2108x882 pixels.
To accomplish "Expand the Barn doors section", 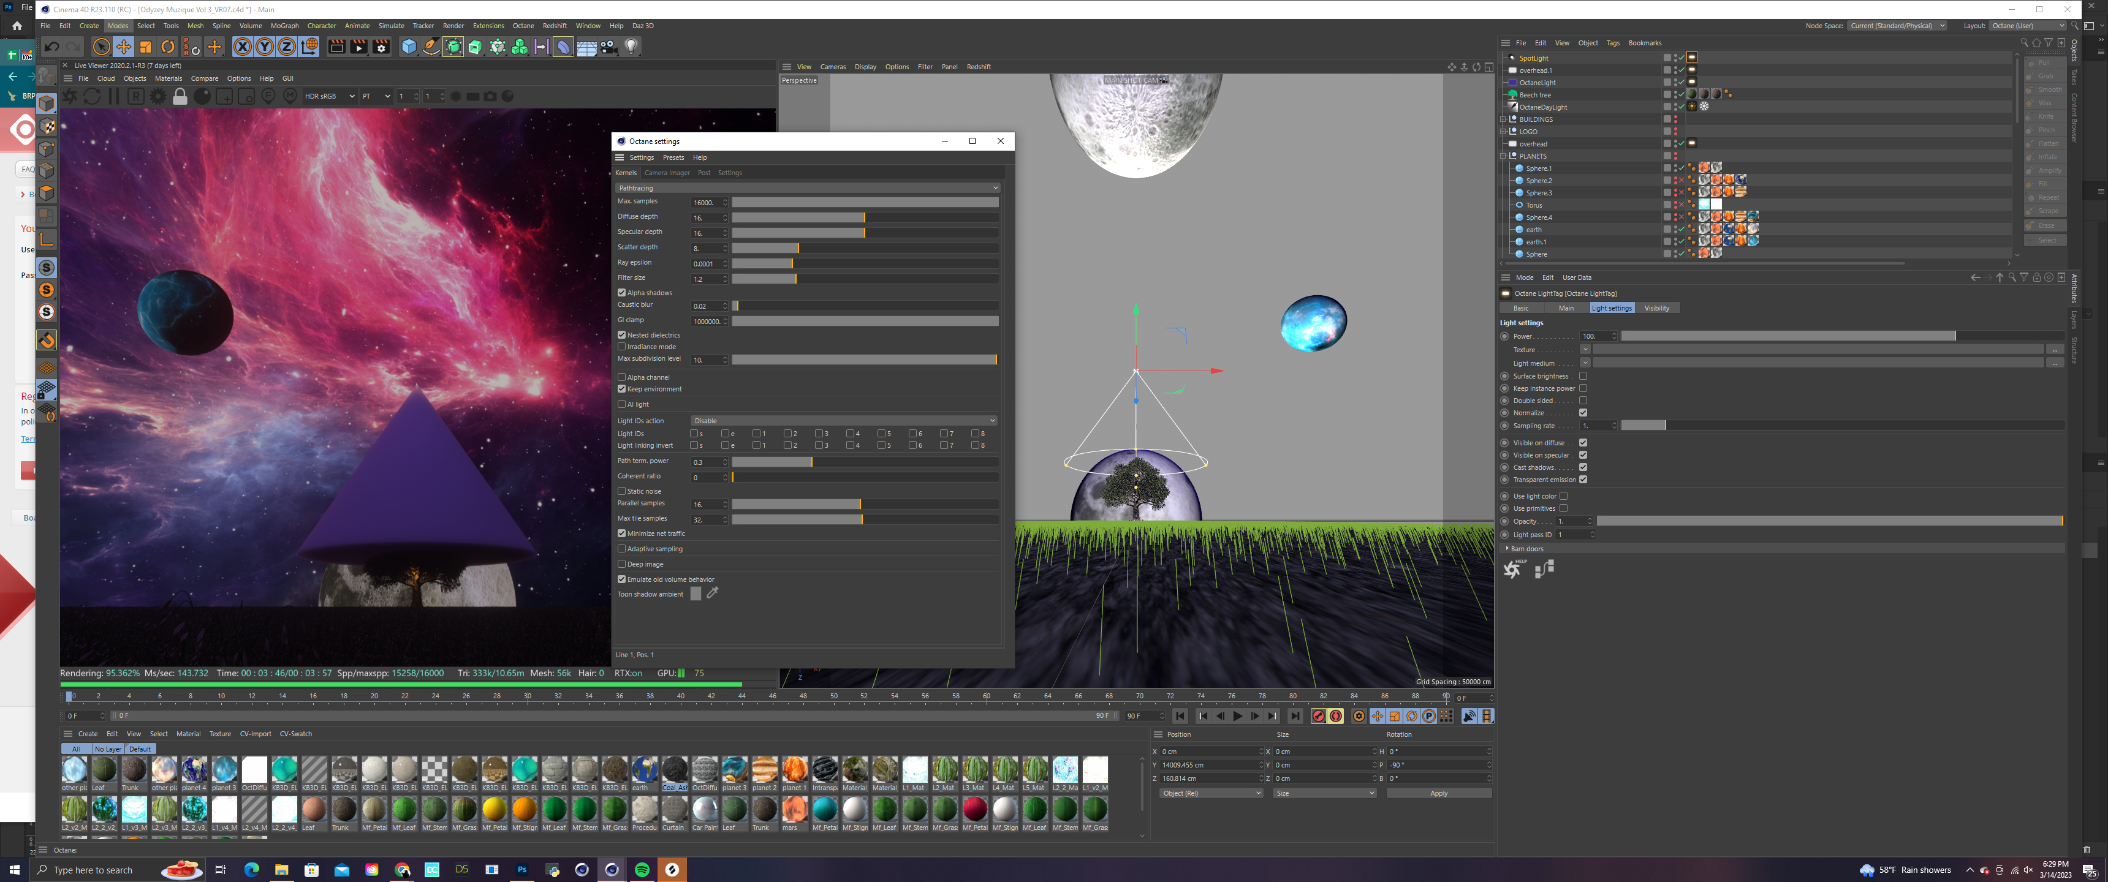I will coord(1507,549).
